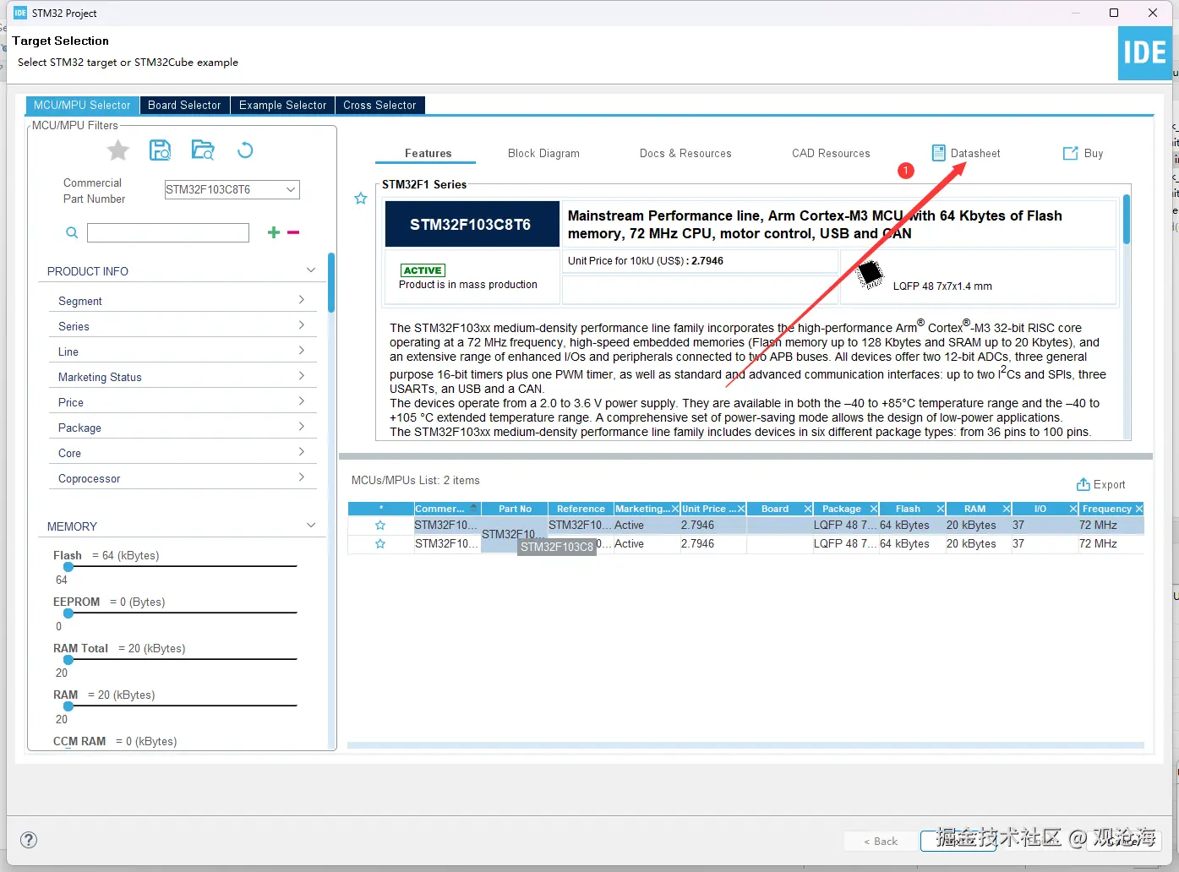Viewport: 1179px width, 872px height.
Task: Switch to Example Selector tab
Action: [x=282, y=105]
